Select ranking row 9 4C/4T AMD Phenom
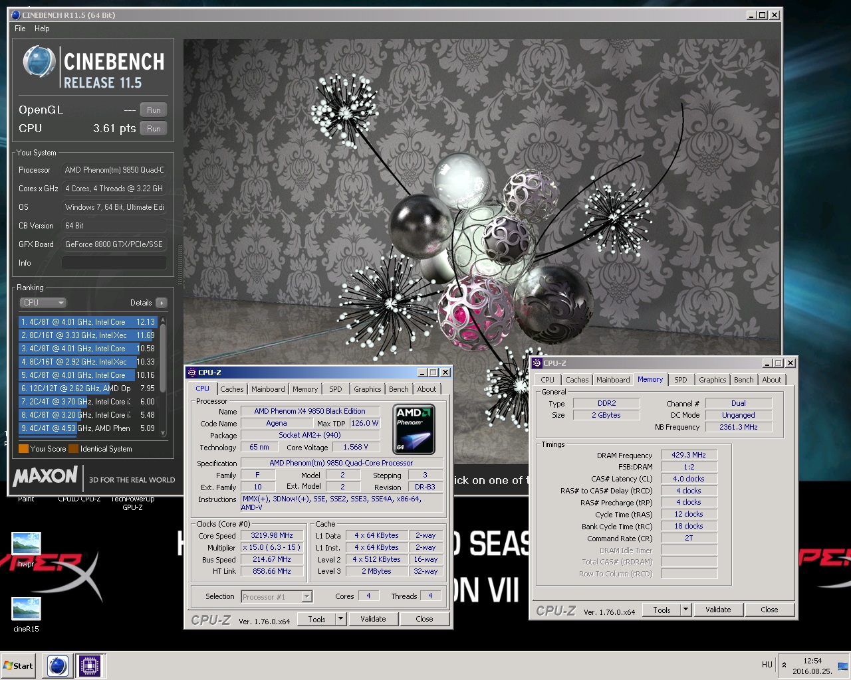851x680 pixels. coord(88,428)
